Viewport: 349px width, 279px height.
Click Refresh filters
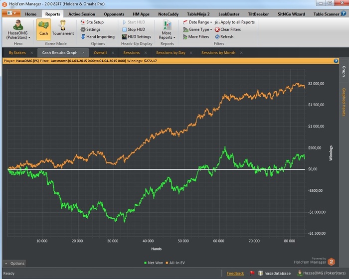224,37
